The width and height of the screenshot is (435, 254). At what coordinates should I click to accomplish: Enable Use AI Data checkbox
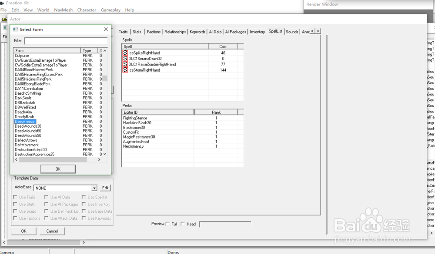point(47,197)
